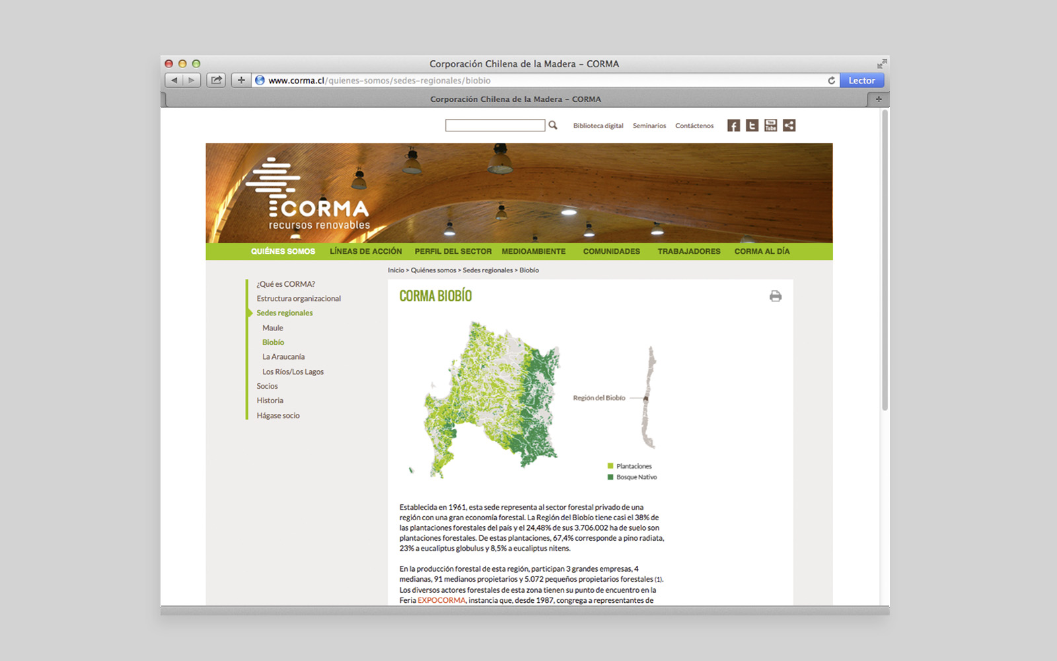Select the Corporación Chilena de la Madera tab
The image size is (1057, 661).
(x=515, y=99)
